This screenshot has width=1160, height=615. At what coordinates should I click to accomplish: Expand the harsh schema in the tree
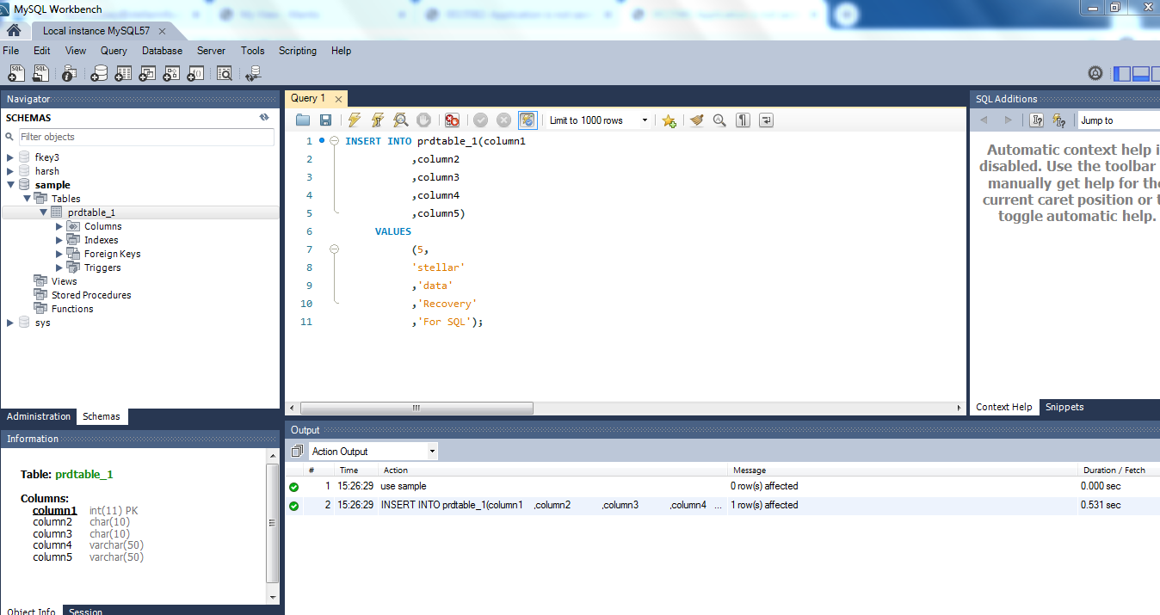click(x=10, y=171)
